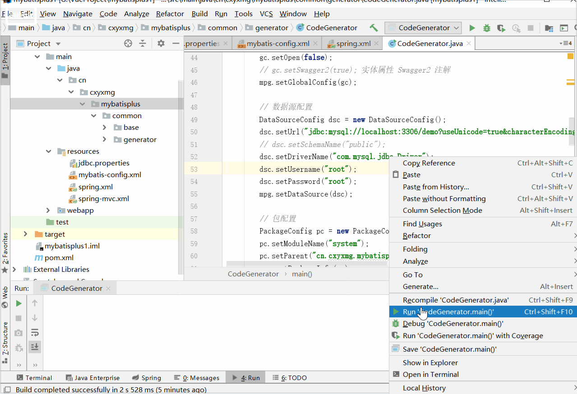Close the CodeGenerator run tab
The image size is (577, 394).
(109, 289)
